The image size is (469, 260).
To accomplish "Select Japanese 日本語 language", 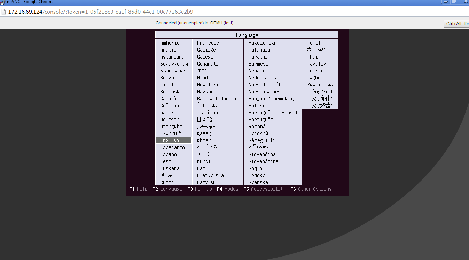I will click(205, 120).
